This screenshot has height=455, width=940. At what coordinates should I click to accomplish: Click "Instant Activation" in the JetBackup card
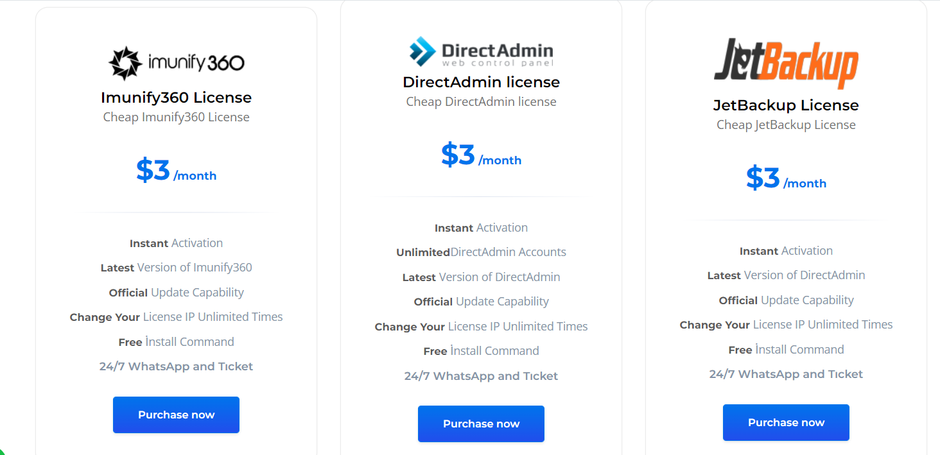point(786,251)
